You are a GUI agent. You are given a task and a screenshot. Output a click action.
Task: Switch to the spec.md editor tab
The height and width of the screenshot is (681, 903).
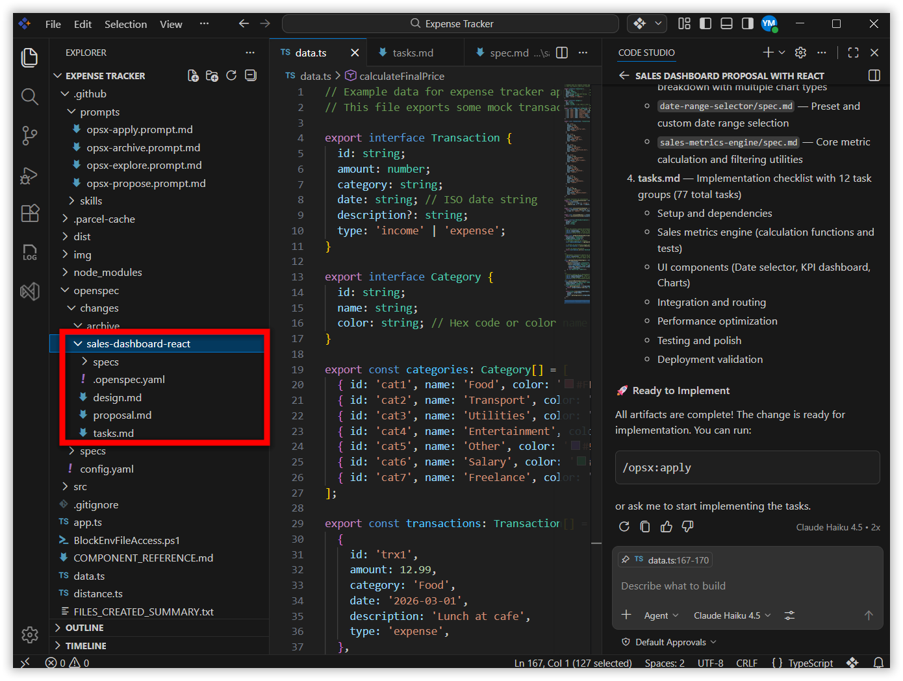click(509, 53)
